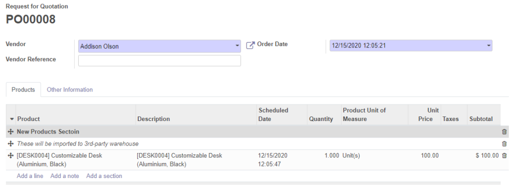This screenshot has height=188, width=513.
Task: Add a section to the order
Action: tap(104, 176)
